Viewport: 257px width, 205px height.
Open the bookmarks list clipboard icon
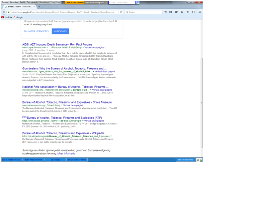[x=171, y=12]
